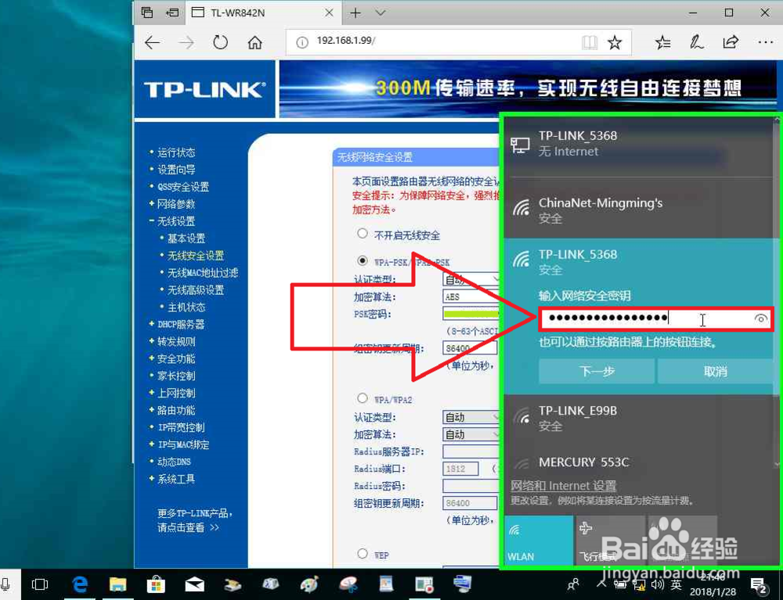This screenshot has width=783, height=600.
Task: Open Edge from the taskbar
Action: 80,584
